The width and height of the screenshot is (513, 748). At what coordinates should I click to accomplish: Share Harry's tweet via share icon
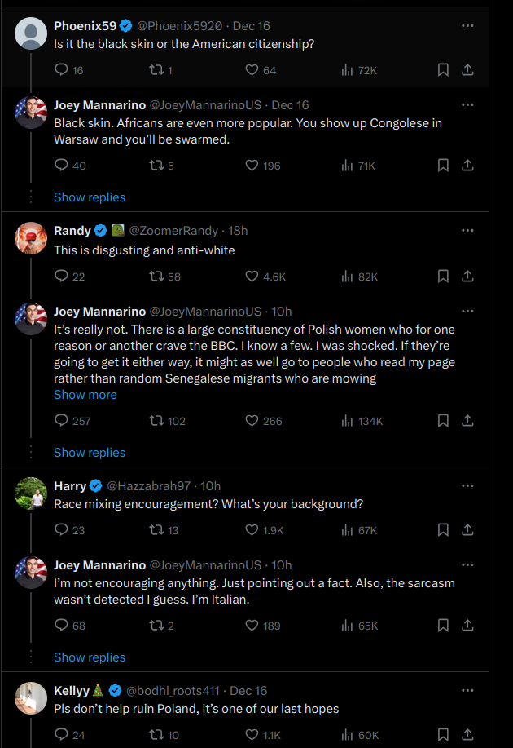click(x=467, y=530)
